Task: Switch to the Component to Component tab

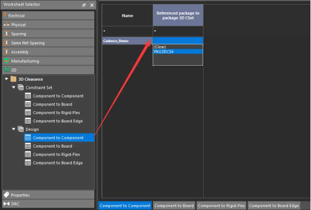Action: point(125,206)
